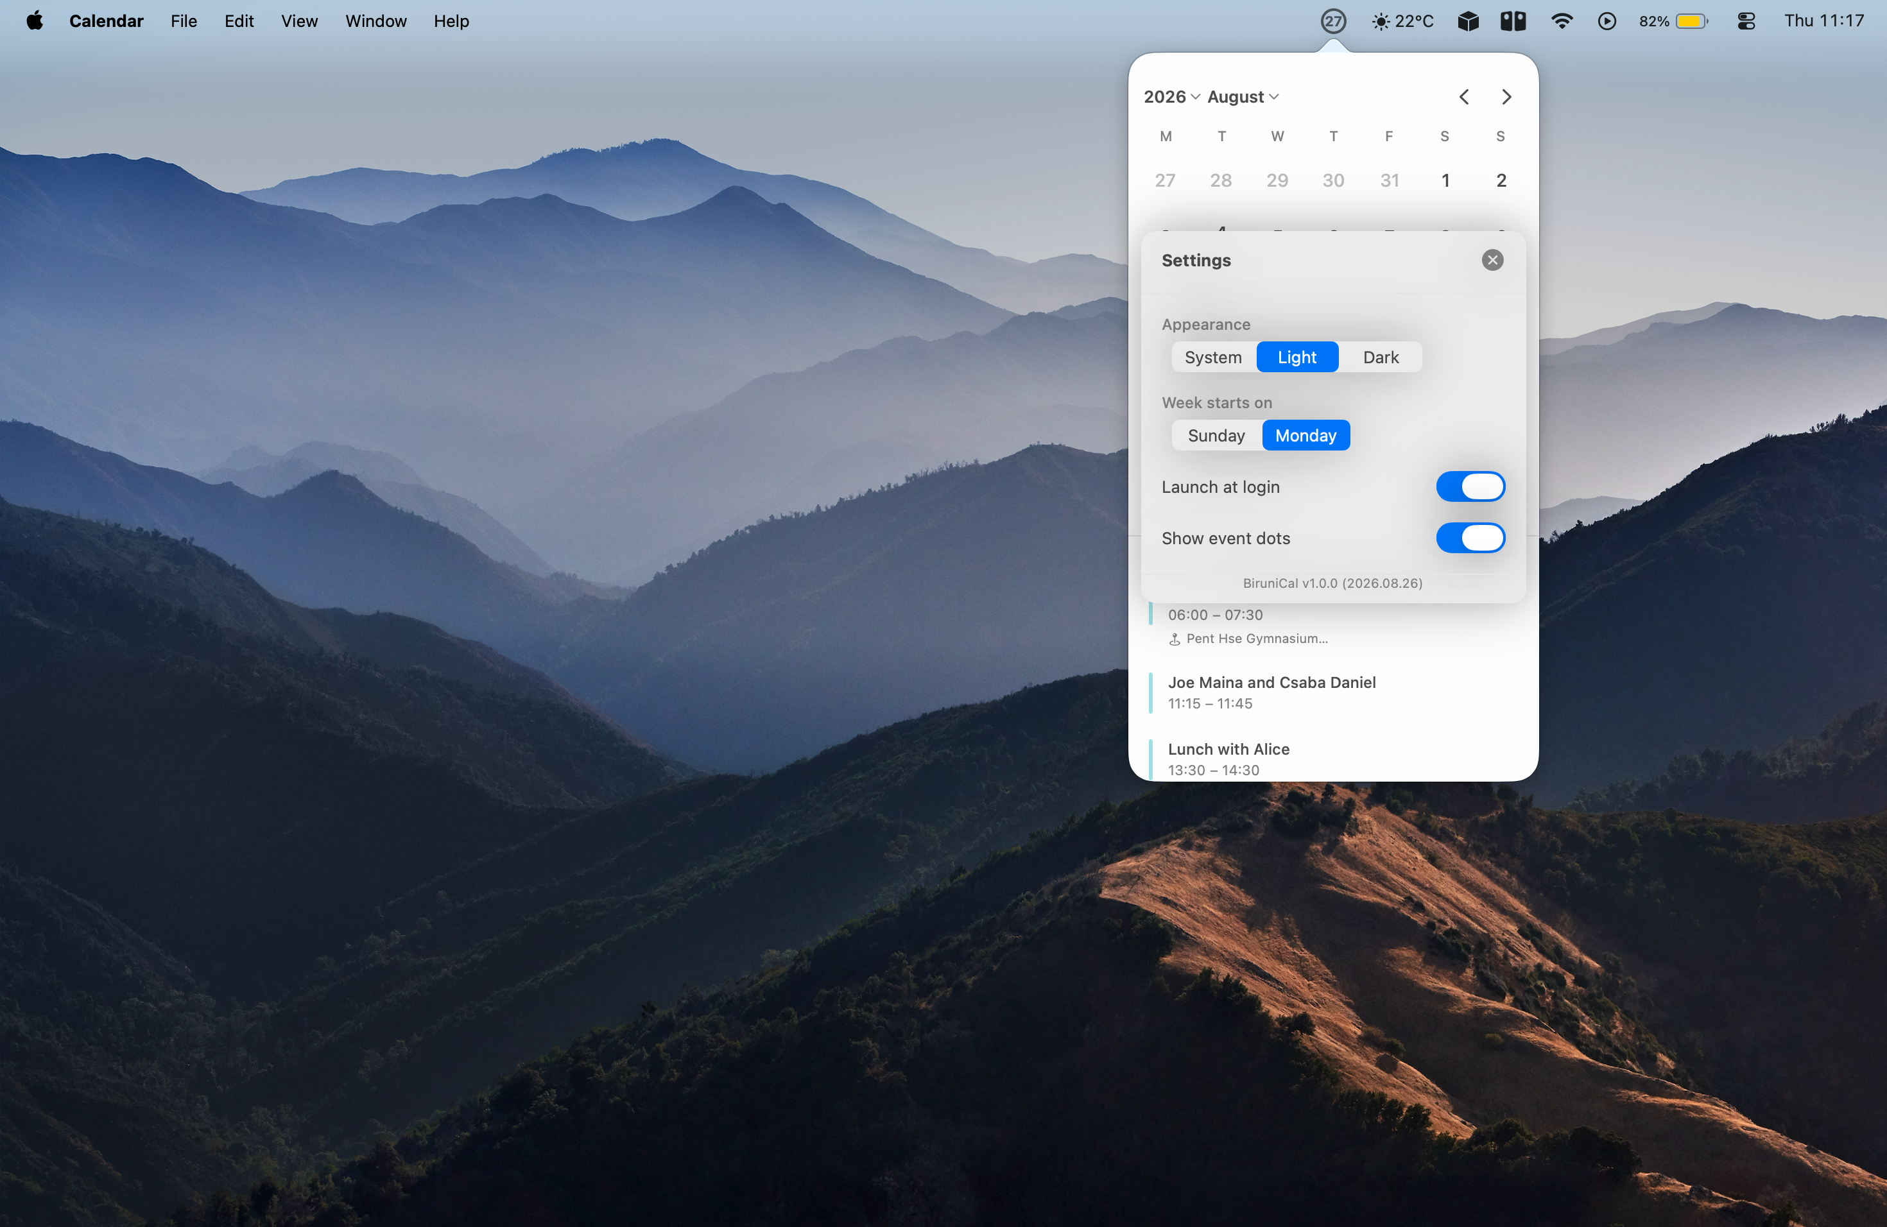Open Control Center from menu bar
Image resolution: width=1887 pixels, height=1227 pixels.
[1746, 21]
